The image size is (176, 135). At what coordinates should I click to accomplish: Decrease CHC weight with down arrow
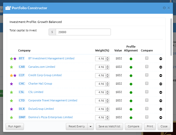tap(107, 85)
